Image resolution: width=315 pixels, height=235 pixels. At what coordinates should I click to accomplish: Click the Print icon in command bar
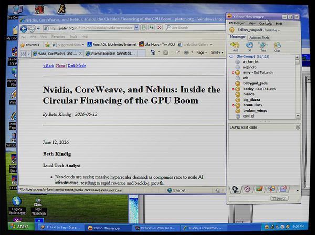186,52
